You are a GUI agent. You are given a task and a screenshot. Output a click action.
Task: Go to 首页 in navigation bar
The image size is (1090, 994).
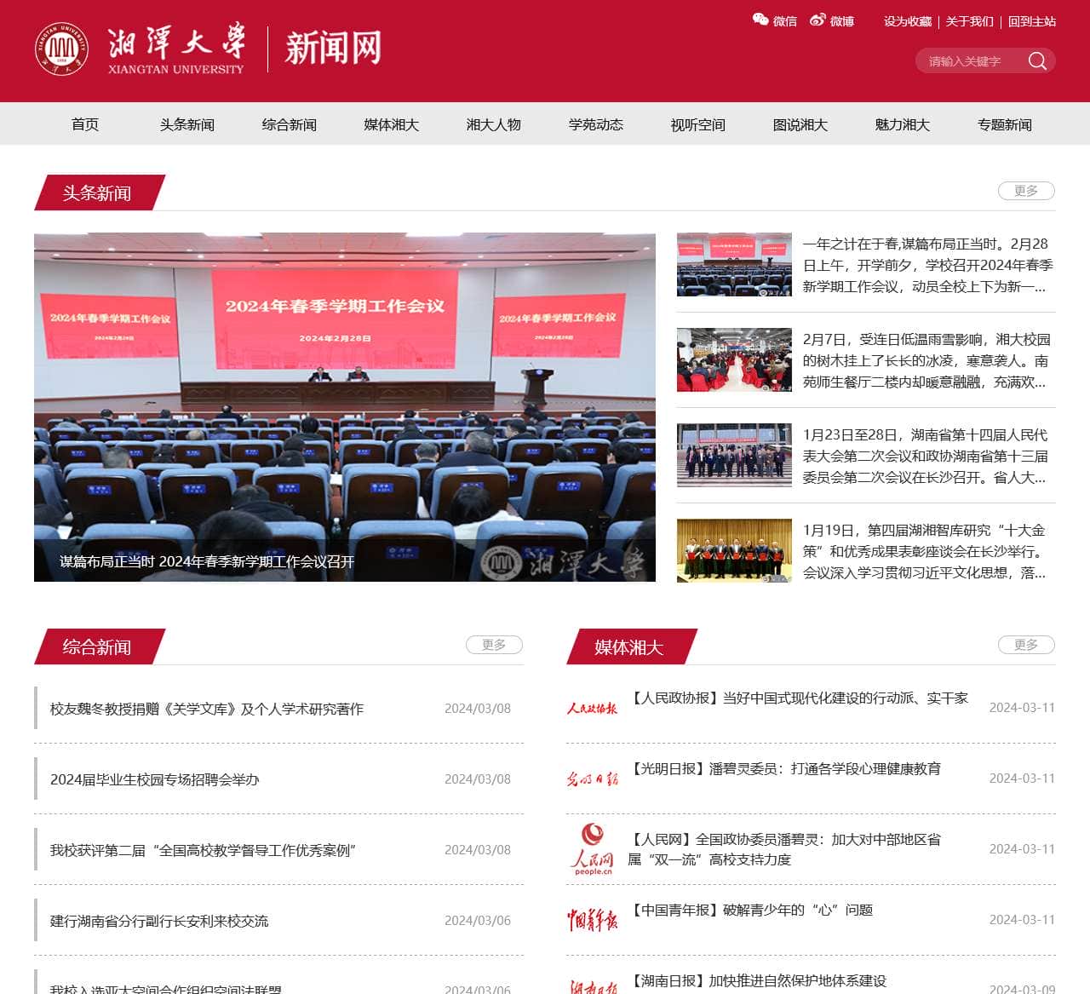click(x=85, y=124)
